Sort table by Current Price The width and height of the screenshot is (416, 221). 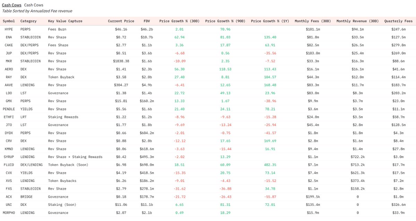tap(121, 21)
